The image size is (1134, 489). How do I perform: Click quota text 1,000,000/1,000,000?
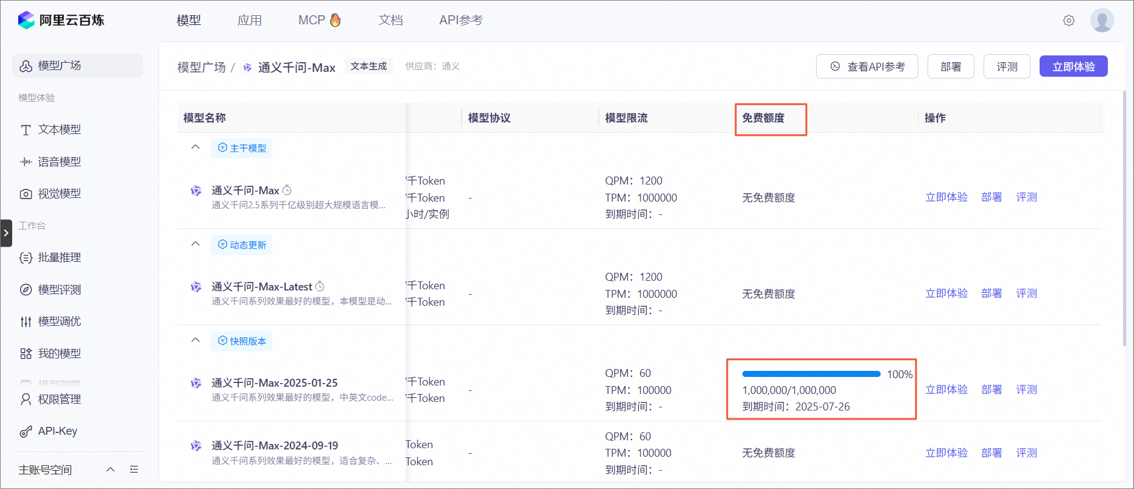789,390
